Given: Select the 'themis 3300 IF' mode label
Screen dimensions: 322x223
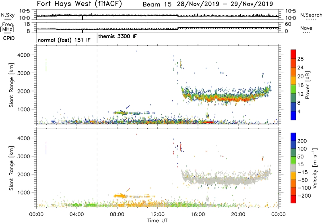Looking at the screenshot, I should (x=118, y=37).
